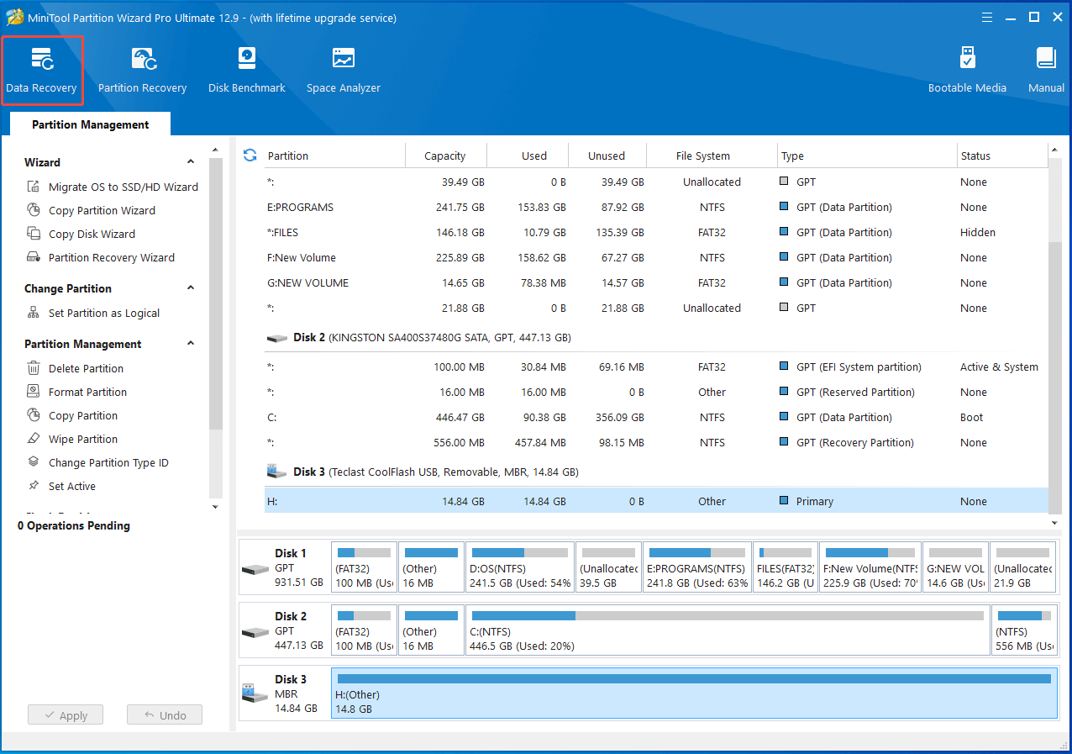Click the Disk 1 drive icon in disk map

255,569
